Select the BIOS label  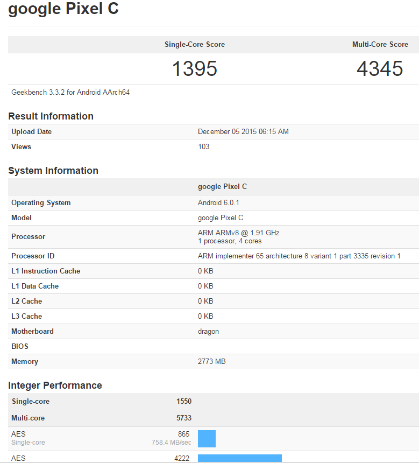click(20, 346)
